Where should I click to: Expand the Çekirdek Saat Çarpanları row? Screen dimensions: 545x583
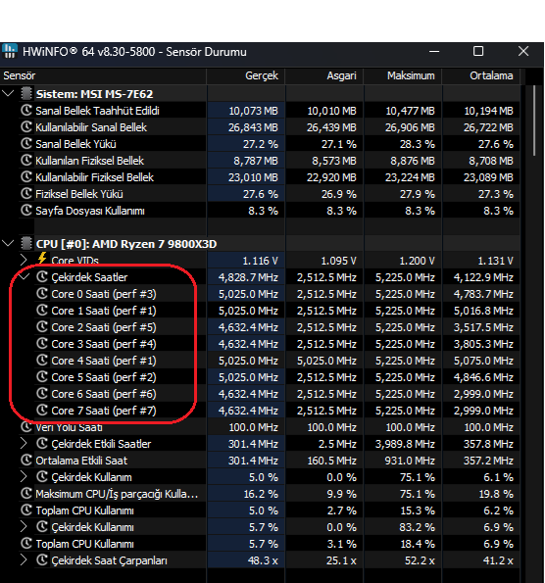[x=24, y=559]
